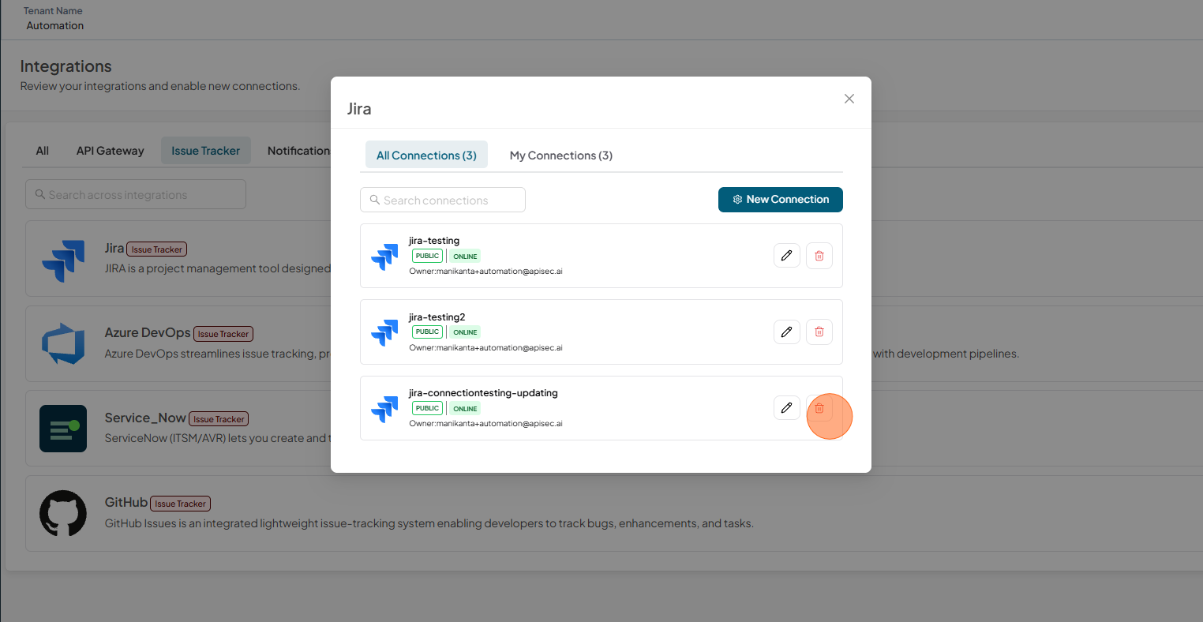Click the Jira logo of jira-testing2 row
Viewport: 1203px width, 622px height.
click(384, 332)
